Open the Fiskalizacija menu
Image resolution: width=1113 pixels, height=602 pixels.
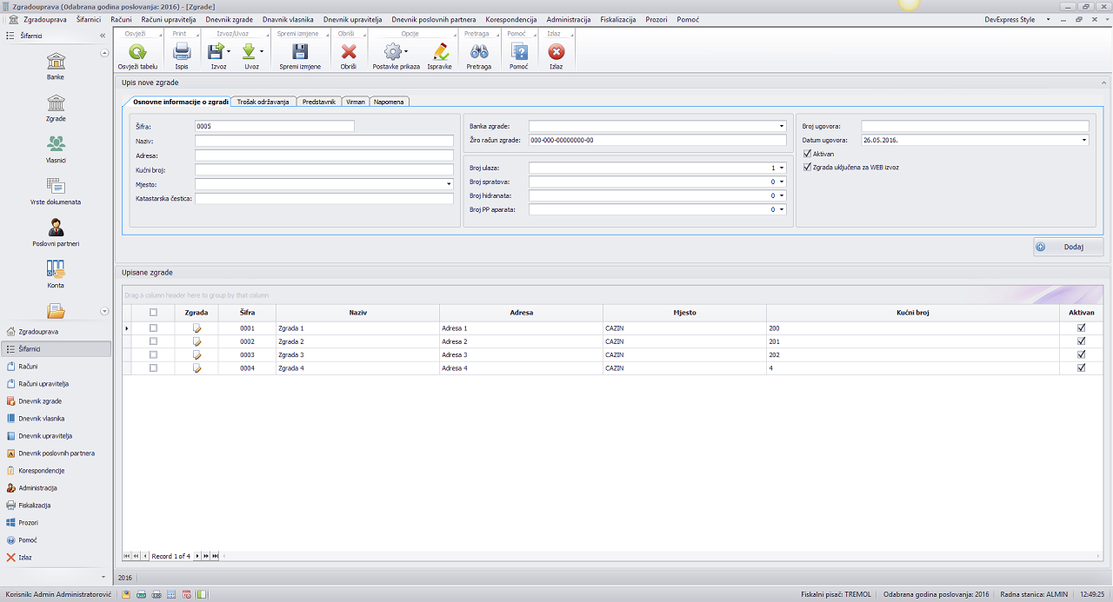[x=617, y=19]
